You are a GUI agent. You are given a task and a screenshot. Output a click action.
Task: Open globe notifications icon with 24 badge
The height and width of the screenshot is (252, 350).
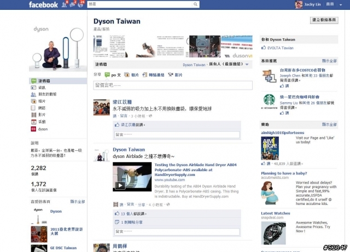click(x=80, y=4)
